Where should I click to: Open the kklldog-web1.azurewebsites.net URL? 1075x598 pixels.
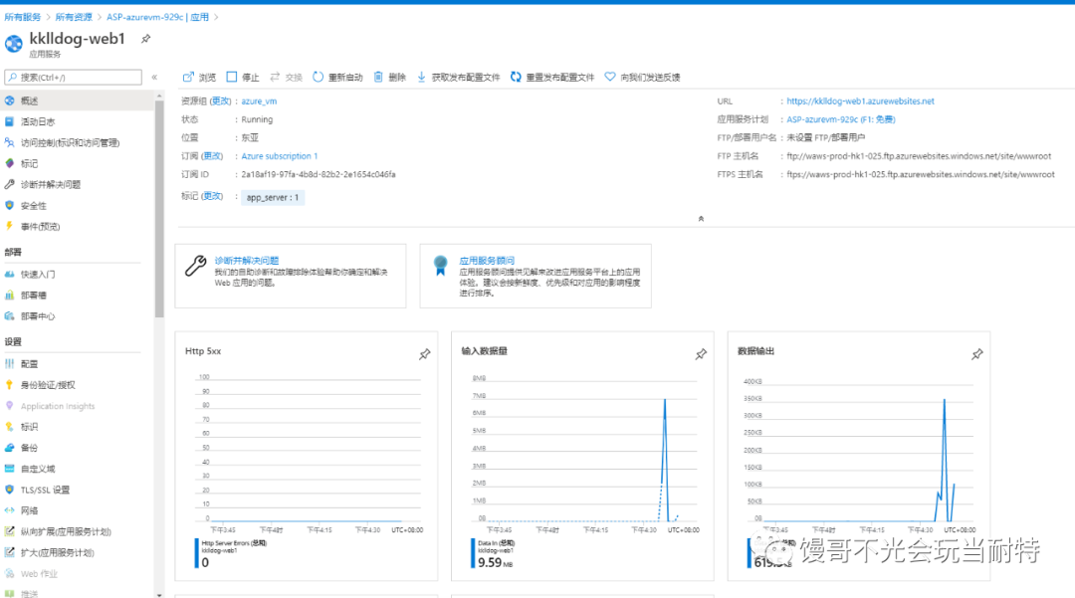(860, 101)
